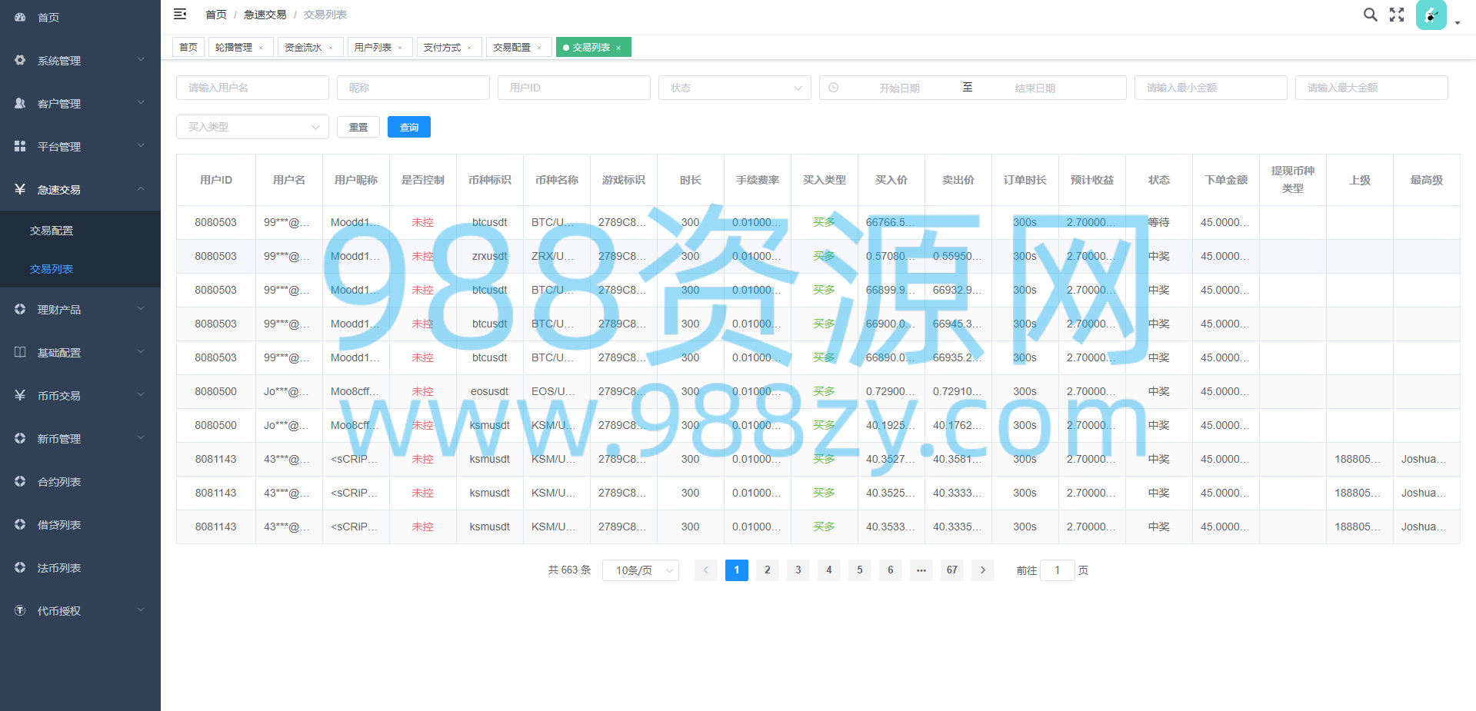Open the 买入类型 dropdown
This screenshot has width=1476, height=711.
252,127
